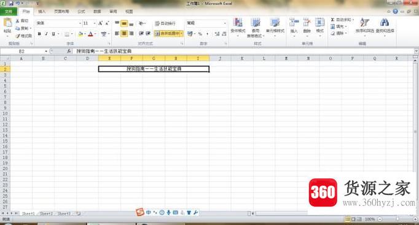The width and height of the screenshot is (419, 225).
Task: Apply Bold formatting with B icon
Action: coord(39,34)
